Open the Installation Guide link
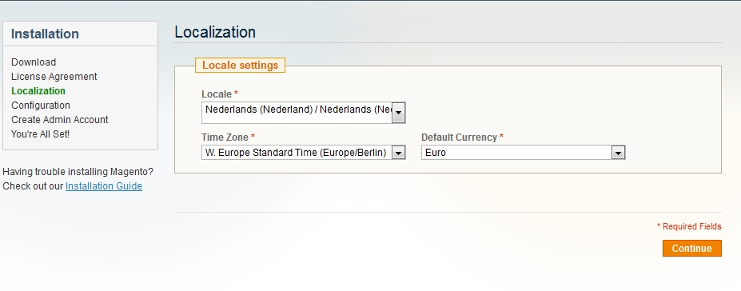This screenshot has width=741, height=291. pyautogui.click(x=103, y=186)
